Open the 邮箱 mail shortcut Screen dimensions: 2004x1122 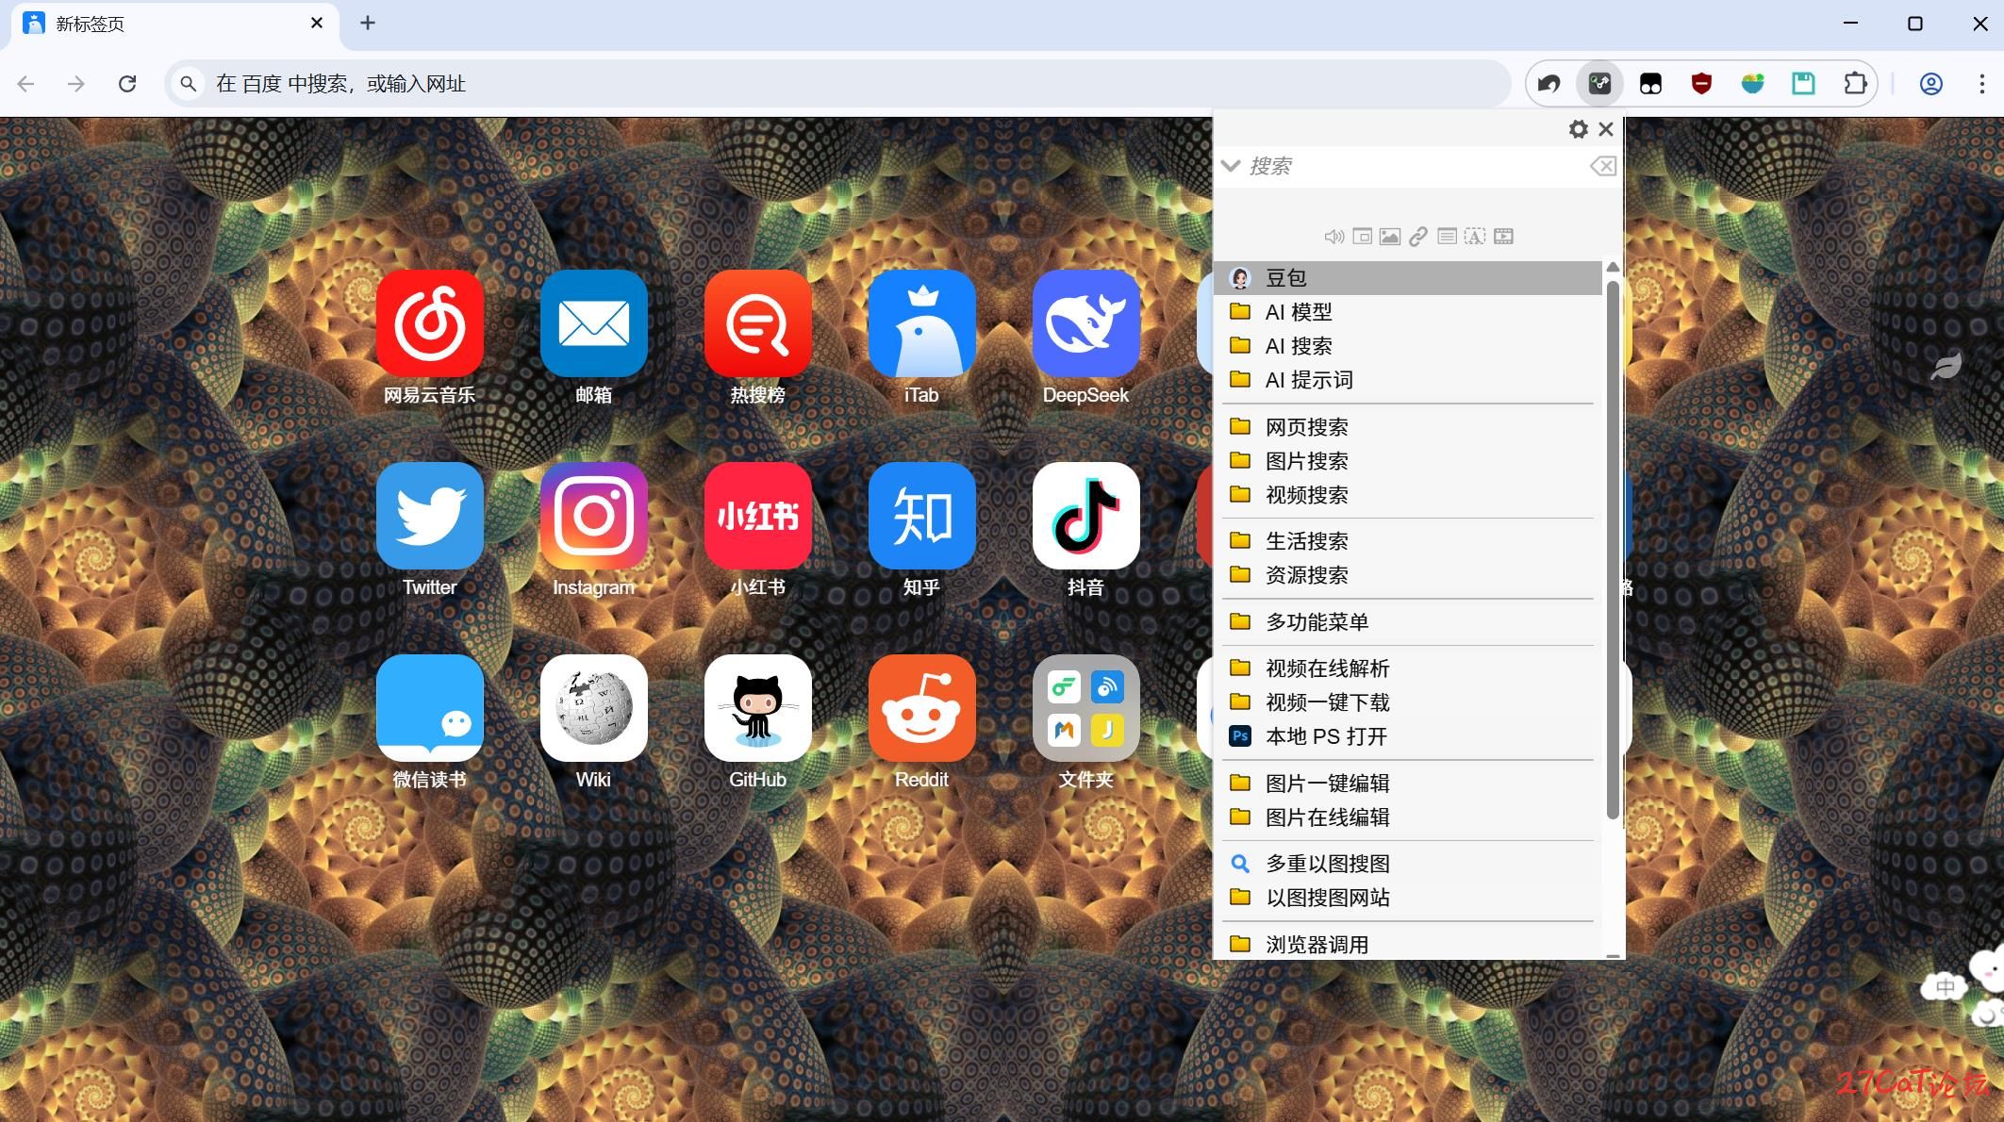pos(593,323)
